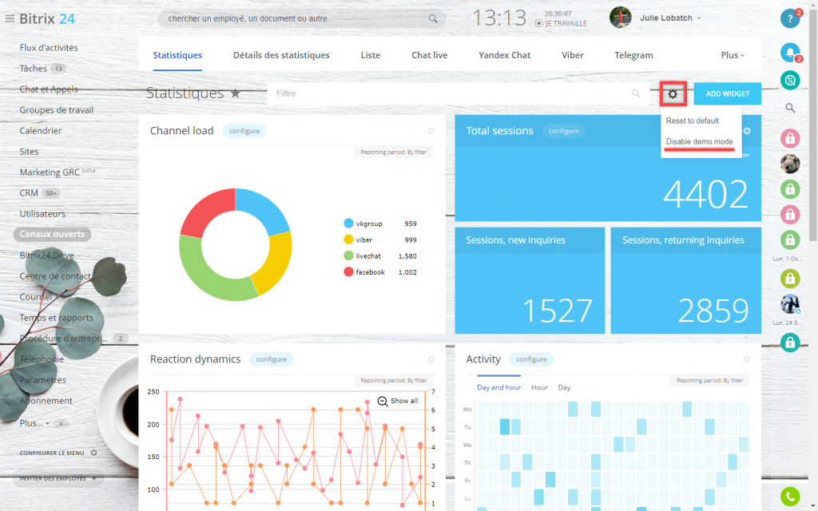Click gear icon next to Configurer le menu
The height and width of the screenshot is (511, 818).
[x=94, y=453]
